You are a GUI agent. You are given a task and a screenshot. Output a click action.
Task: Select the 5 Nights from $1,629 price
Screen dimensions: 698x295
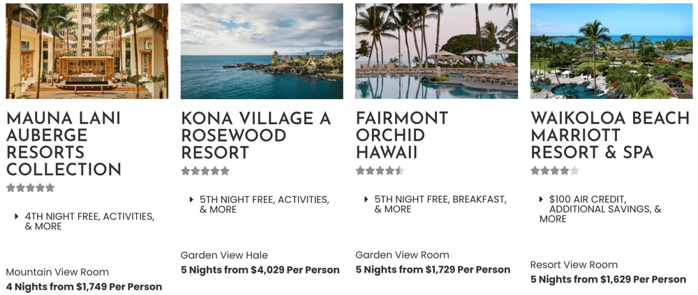[608, 280]
